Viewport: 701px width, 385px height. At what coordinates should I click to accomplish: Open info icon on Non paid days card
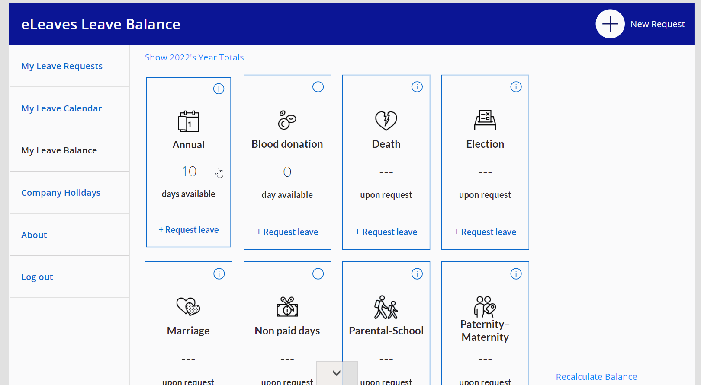click(x=318, y=274)
